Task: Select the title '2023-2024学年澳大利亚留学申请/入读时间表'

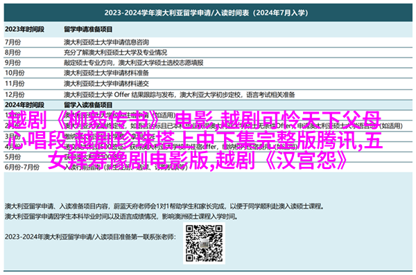Action: [177, 12]
